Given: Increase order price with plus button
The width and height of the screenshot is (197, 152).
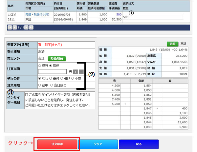Looking at the screenshot, I should [76, 71].
